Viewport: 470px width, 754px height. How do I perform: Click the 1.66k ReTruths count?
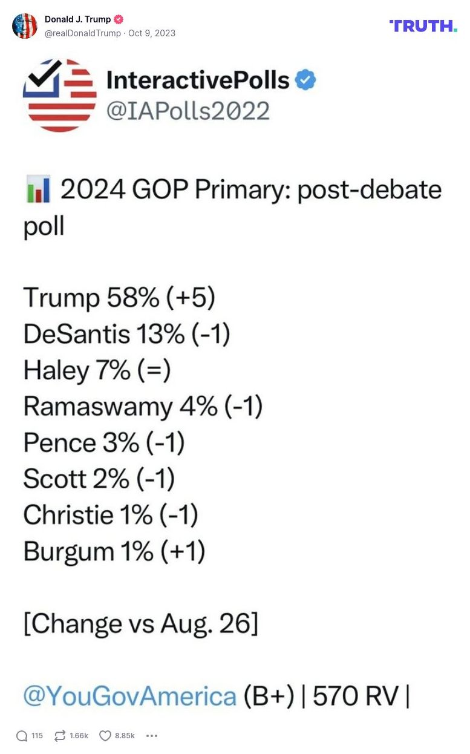[x=79, y=736]
